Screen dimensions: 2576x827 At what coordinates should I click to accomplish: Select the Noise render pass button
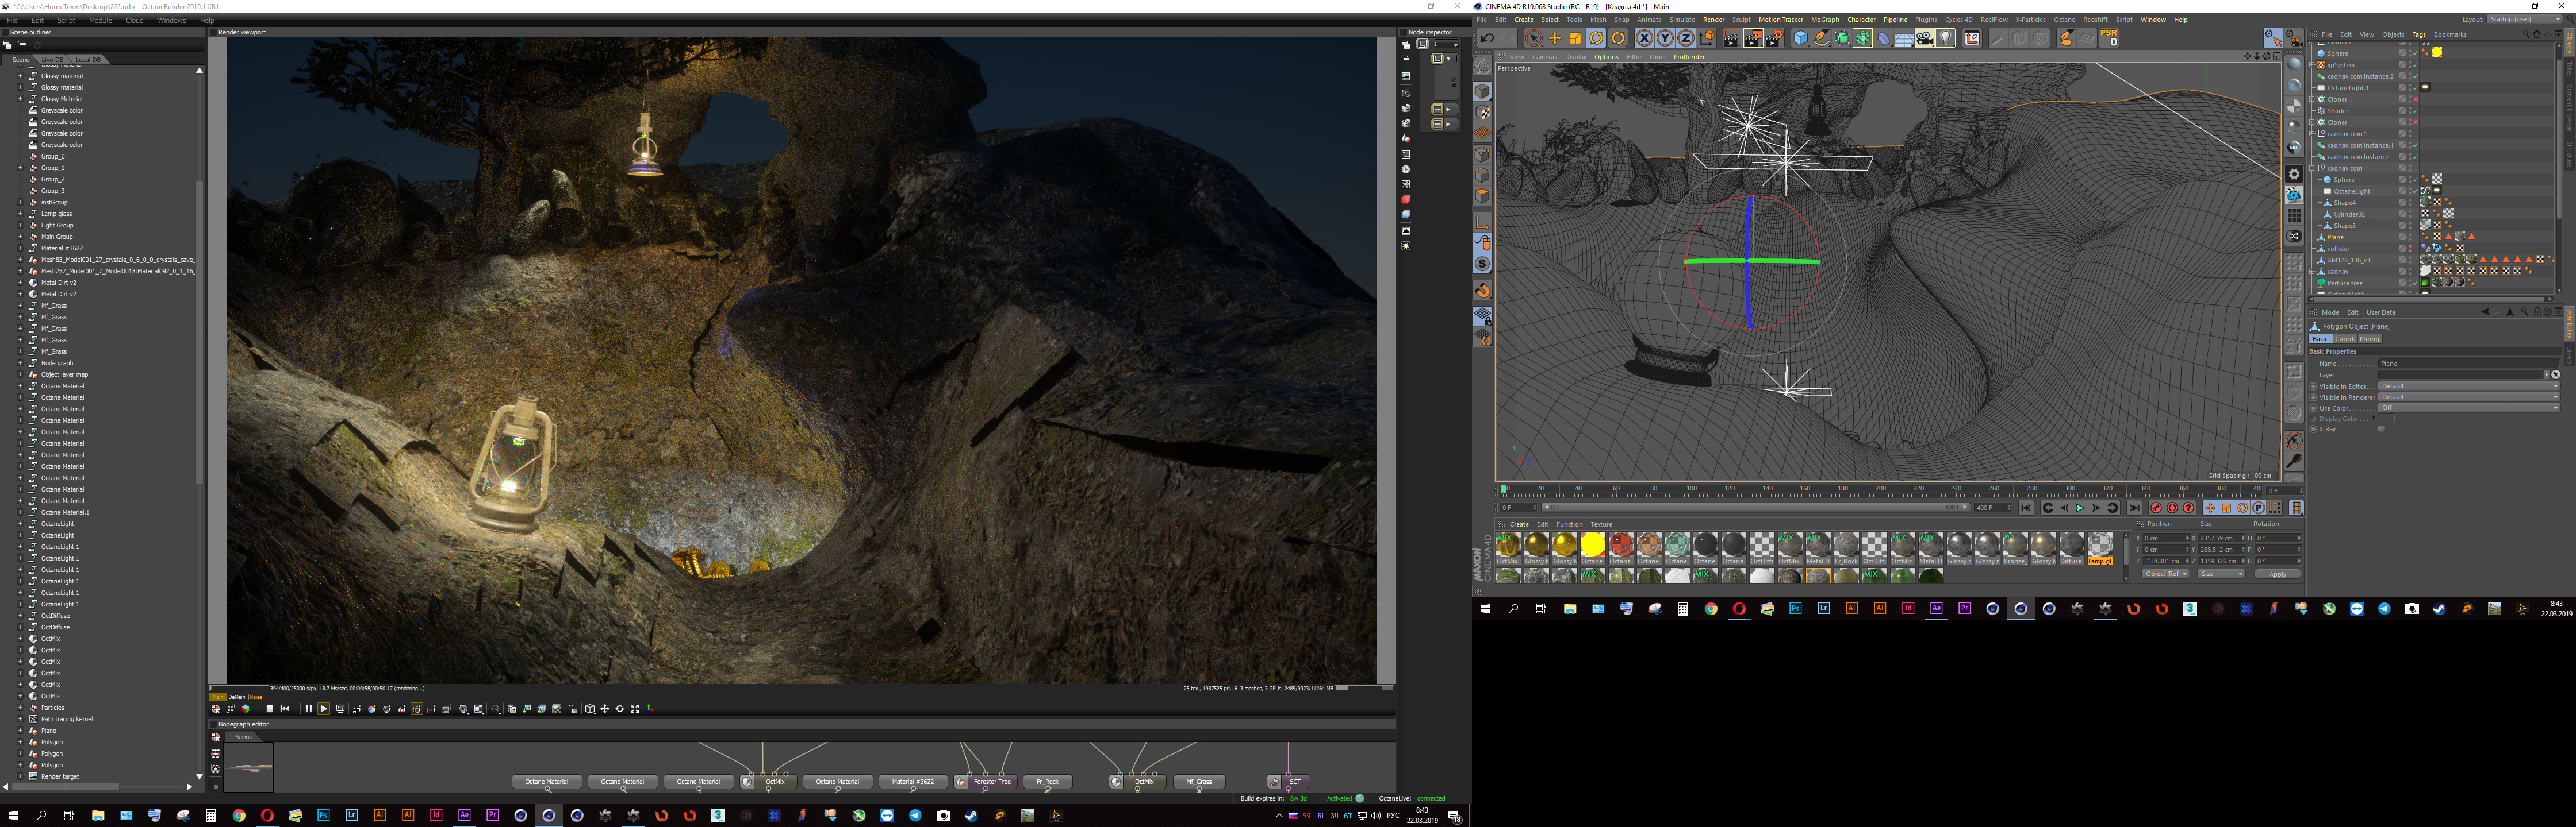pos(255,697)
